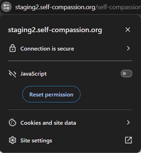Open site settings via external link icon

coord(128,140)
